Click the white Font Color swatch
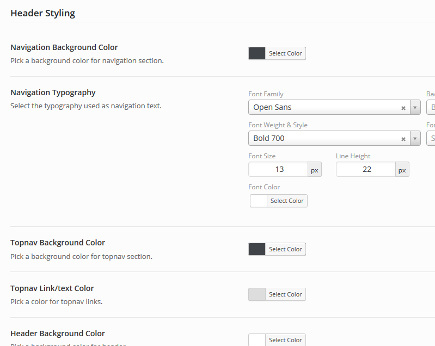The width and height of the screenshot is (435, 346). coord(259,201)
